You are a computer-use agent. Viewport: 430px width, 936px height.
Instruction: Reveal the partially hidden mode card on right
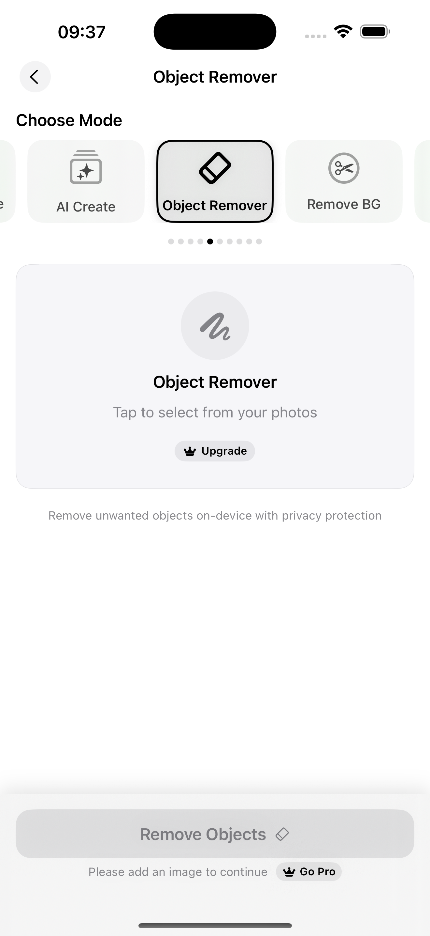pyautogui.click(x=423, y=181)
